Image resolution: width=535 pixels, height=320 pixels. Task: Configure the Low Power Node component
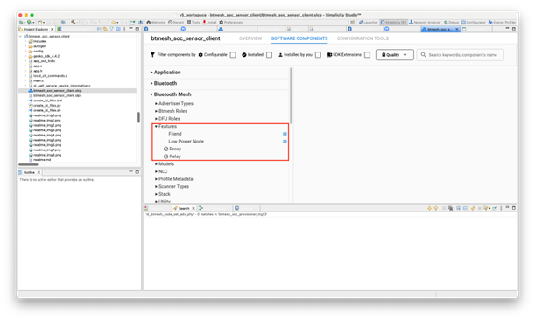click(x=285, y=142)
